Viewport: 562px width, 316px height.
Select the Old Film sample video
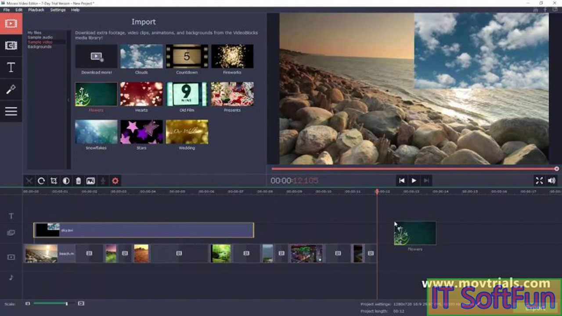click(187, 94)
